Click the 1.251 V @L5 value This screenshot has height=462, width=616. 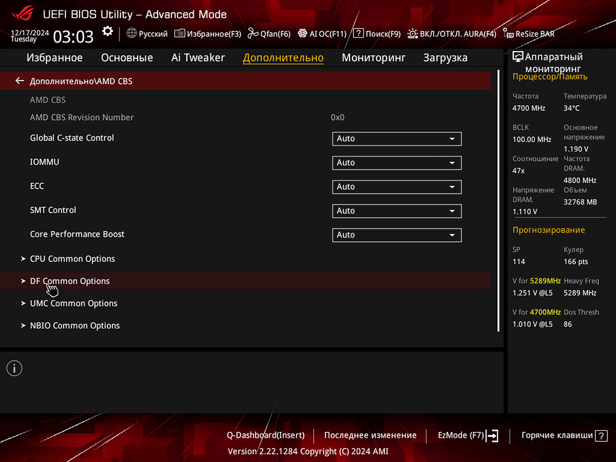coord(532,293)
